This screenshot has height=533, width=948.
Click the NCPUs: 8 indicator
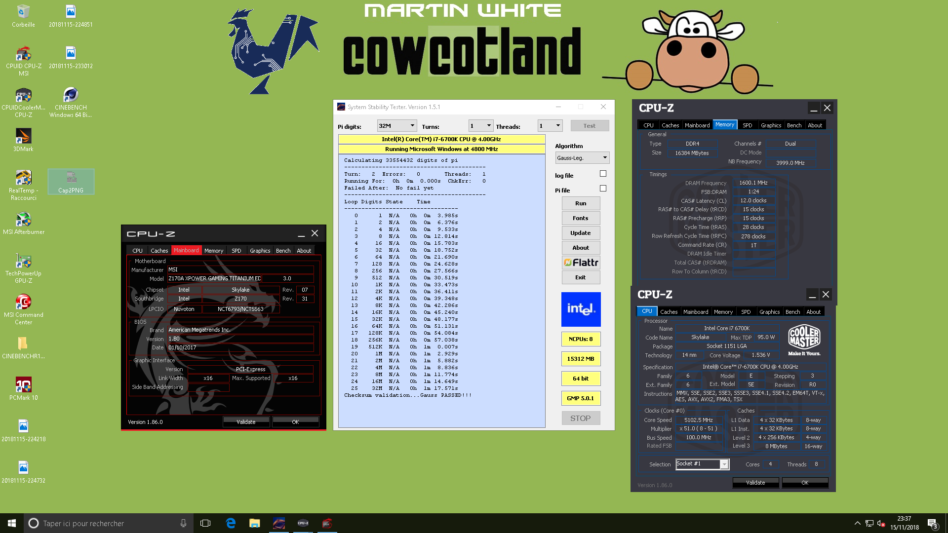pos(581,339)
